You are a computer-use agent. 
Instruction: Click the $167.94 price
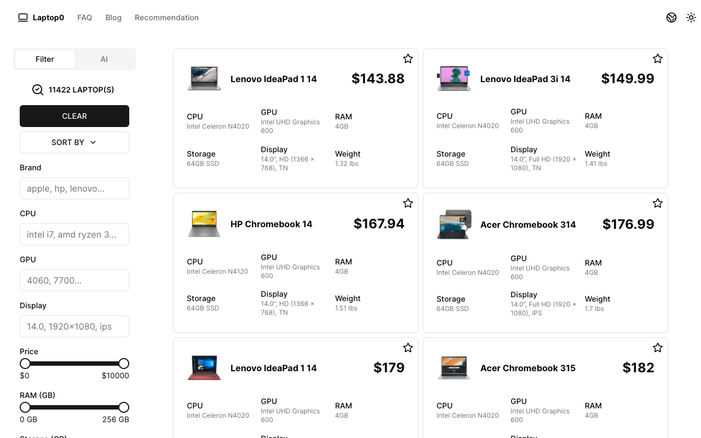[379, 223]
